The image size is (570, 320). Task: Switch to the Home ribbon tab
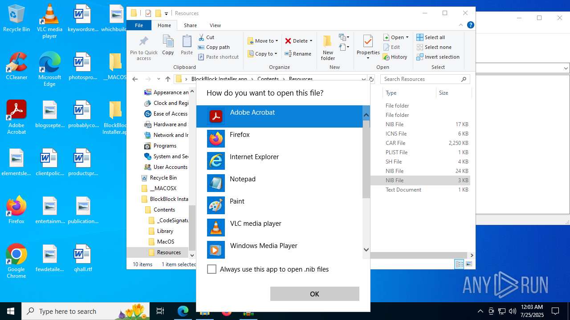tap(164, 25)
